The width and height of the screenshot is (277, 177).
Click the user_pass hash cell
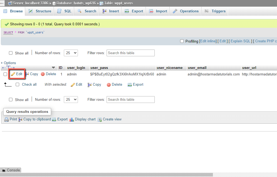[122, 74]
